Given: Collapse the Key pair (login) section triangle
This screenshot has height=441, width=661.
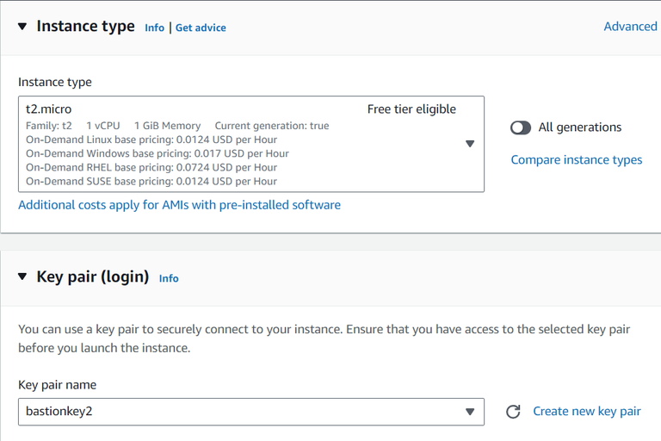Looking at the screenshot, I should [22, 277].
